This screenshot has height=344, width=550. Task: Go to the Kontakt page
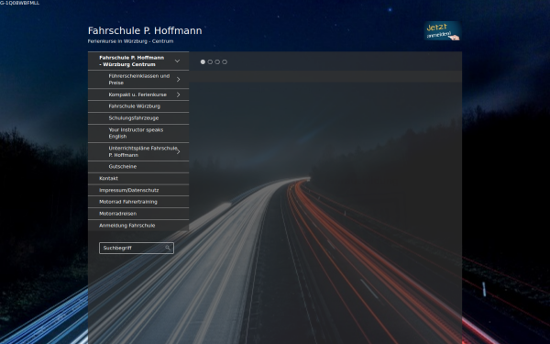click(x=138, y=178)
